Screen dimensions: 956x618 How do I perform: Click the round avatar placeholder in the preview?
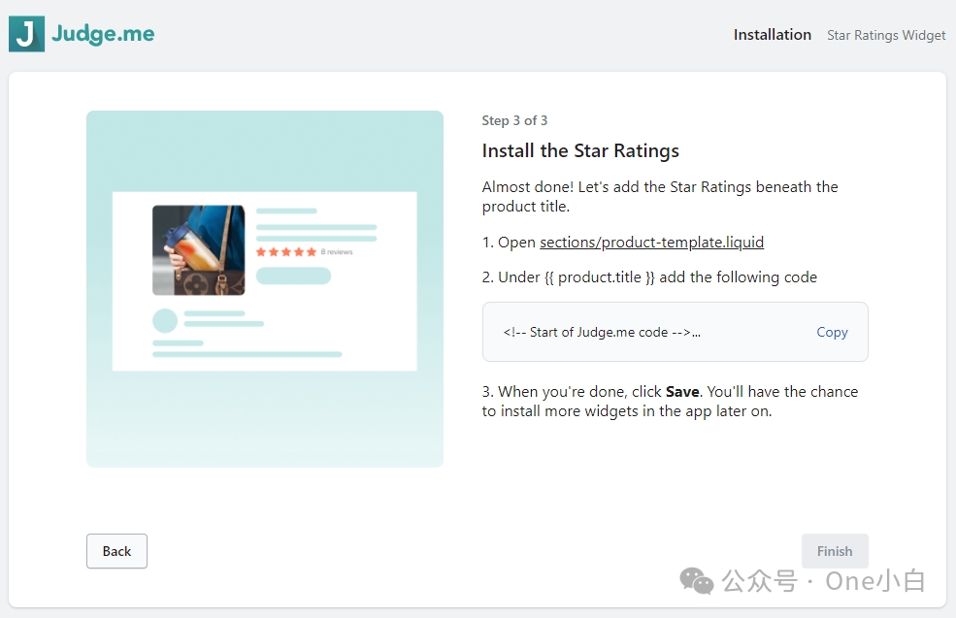pyautogui.click(x=165, y=321)
